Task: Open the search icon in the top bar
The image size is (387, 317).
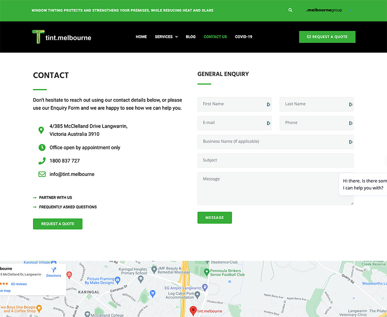Action: (290, 10)
